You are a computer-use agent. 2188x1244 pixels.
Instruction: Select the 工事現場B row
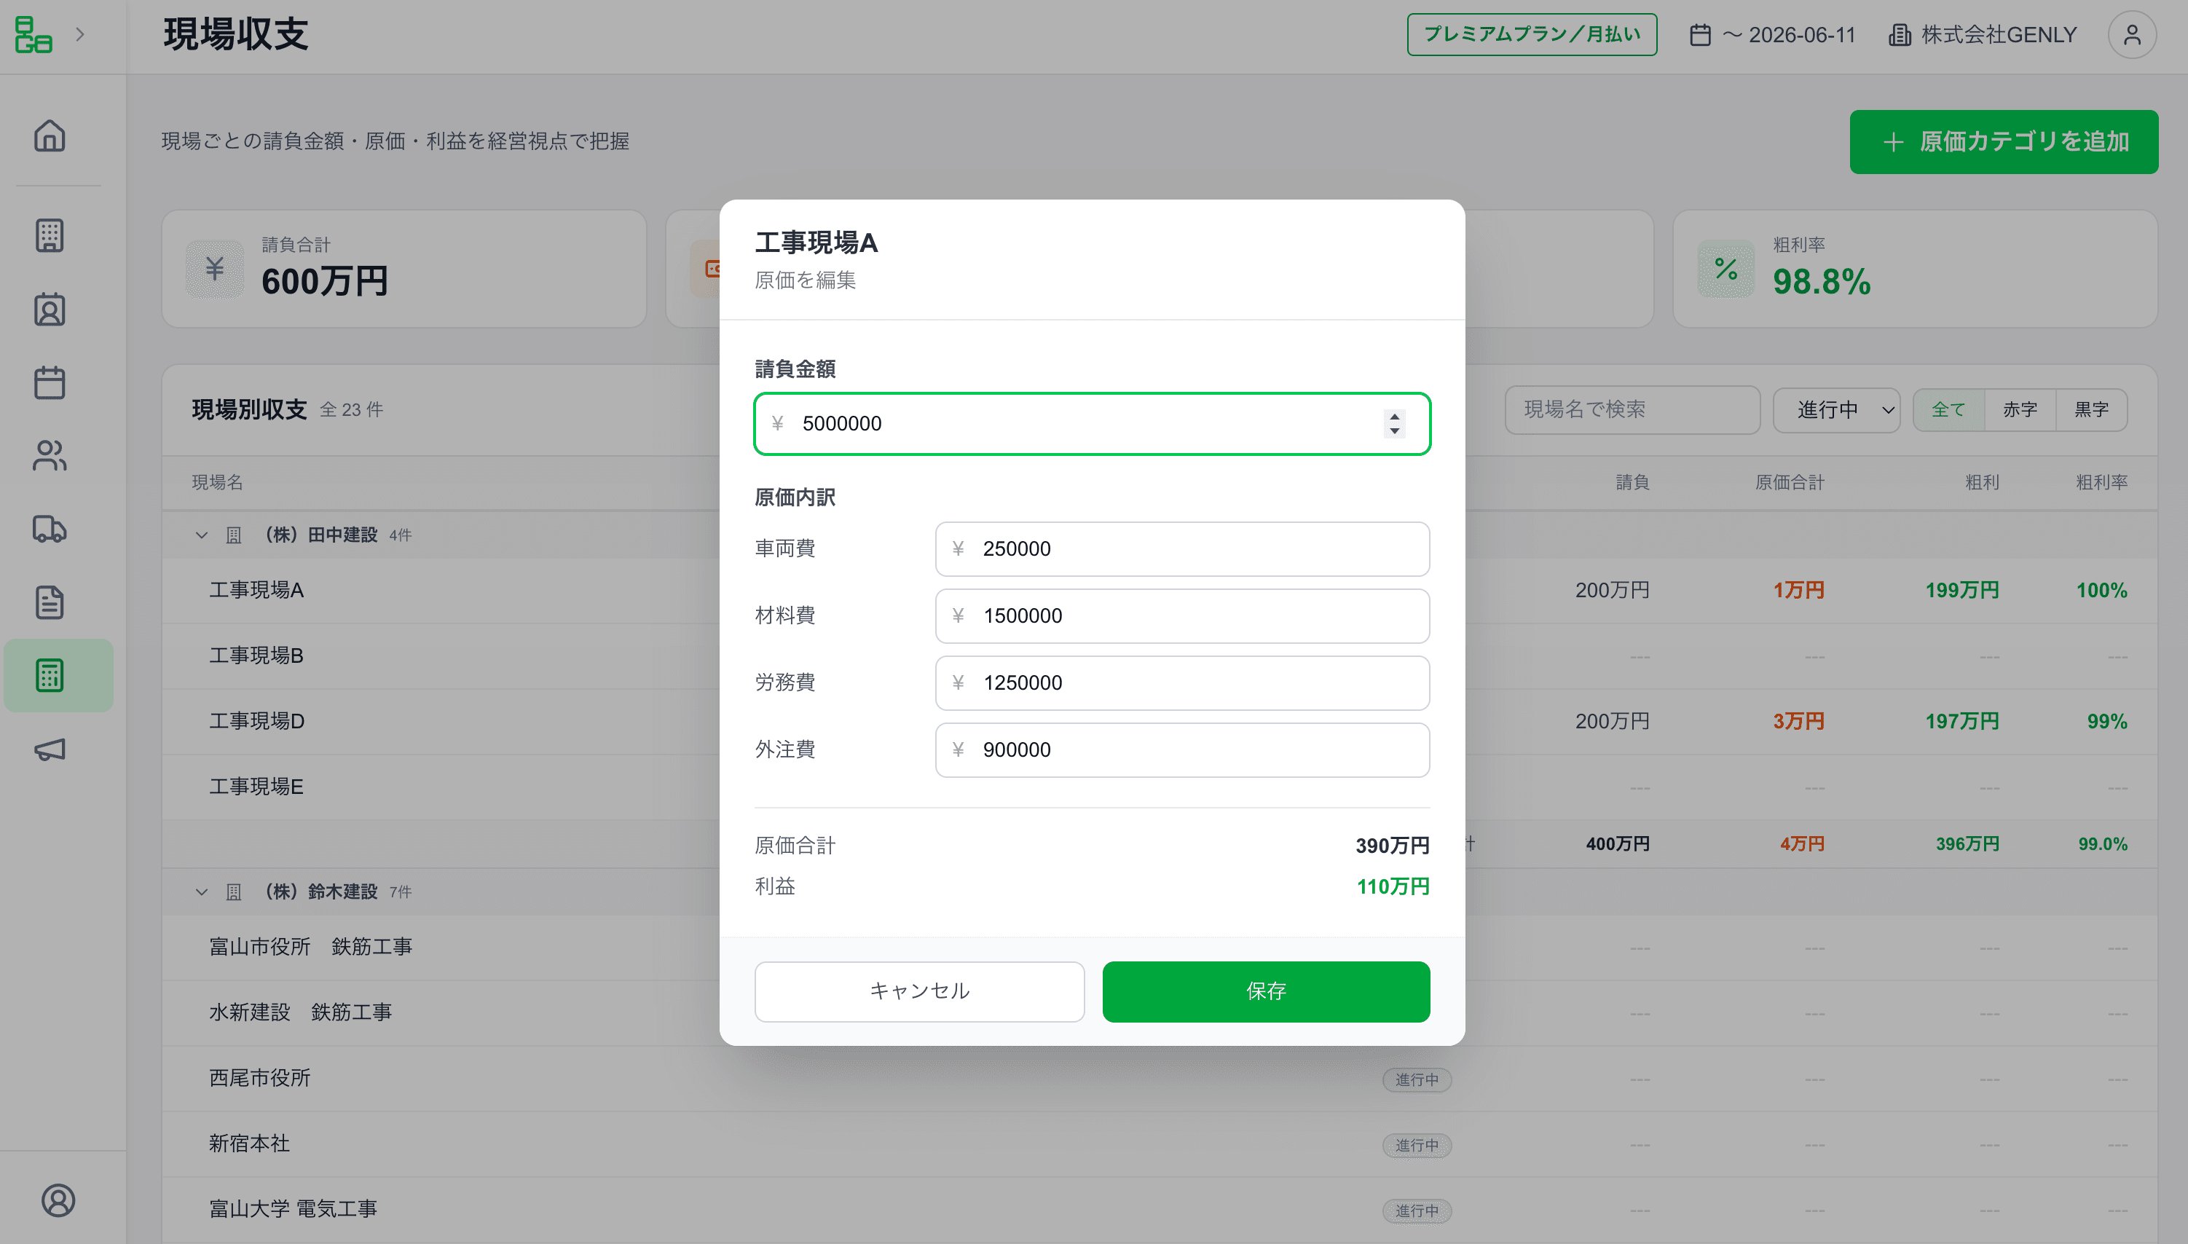click(x=1160, y=656)
